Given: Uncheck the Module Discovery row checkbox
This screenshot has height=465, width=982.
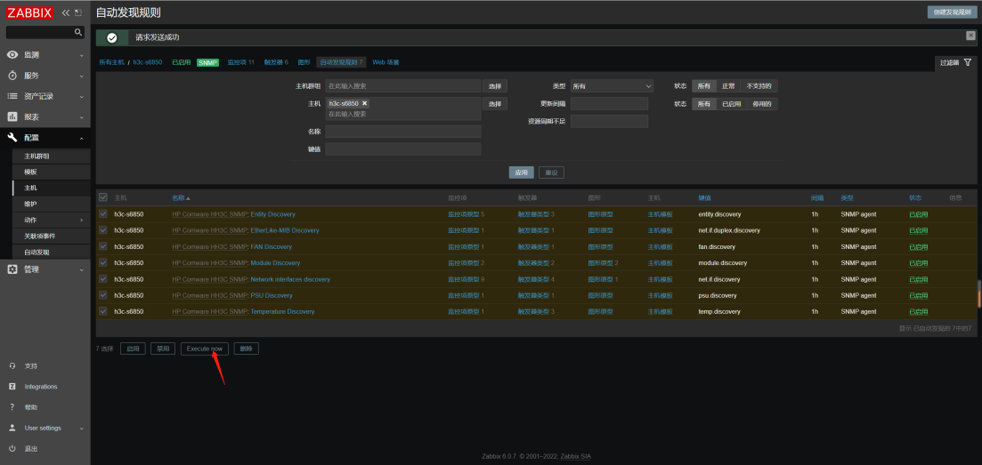Looking at the screenshot, I should tap(102, 263).
